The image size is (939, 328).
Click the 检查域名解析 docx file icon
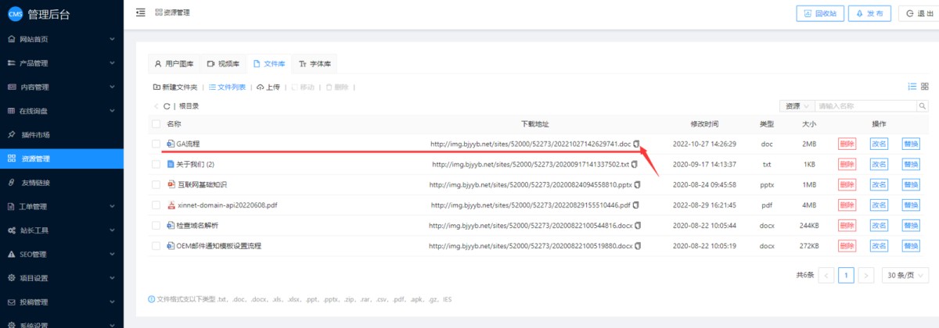[x=171, y=225]
